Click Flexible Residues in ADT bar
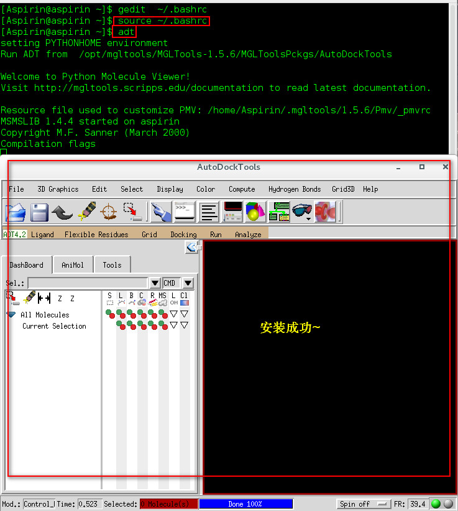The width and height of the screenshot is (458, 511). [x=96, y=235]
